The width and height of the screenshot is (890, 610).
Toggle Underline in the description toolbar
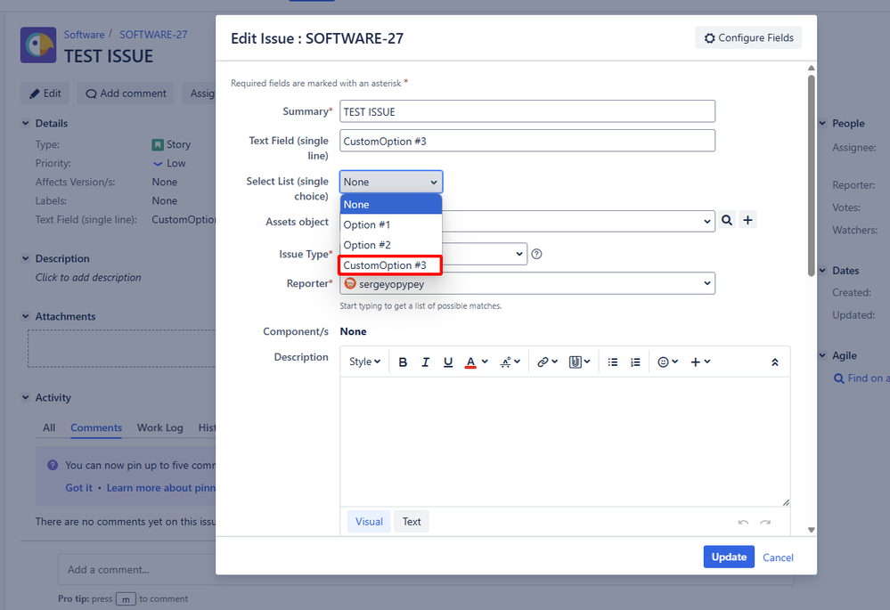[x=448, y=362]
